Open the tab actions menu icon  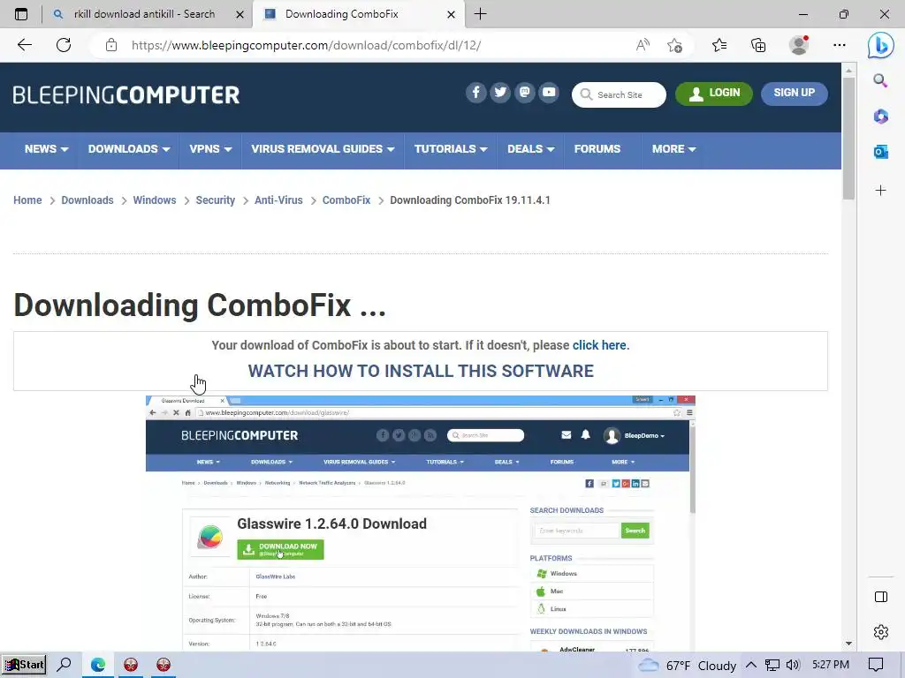coord(21,14)
